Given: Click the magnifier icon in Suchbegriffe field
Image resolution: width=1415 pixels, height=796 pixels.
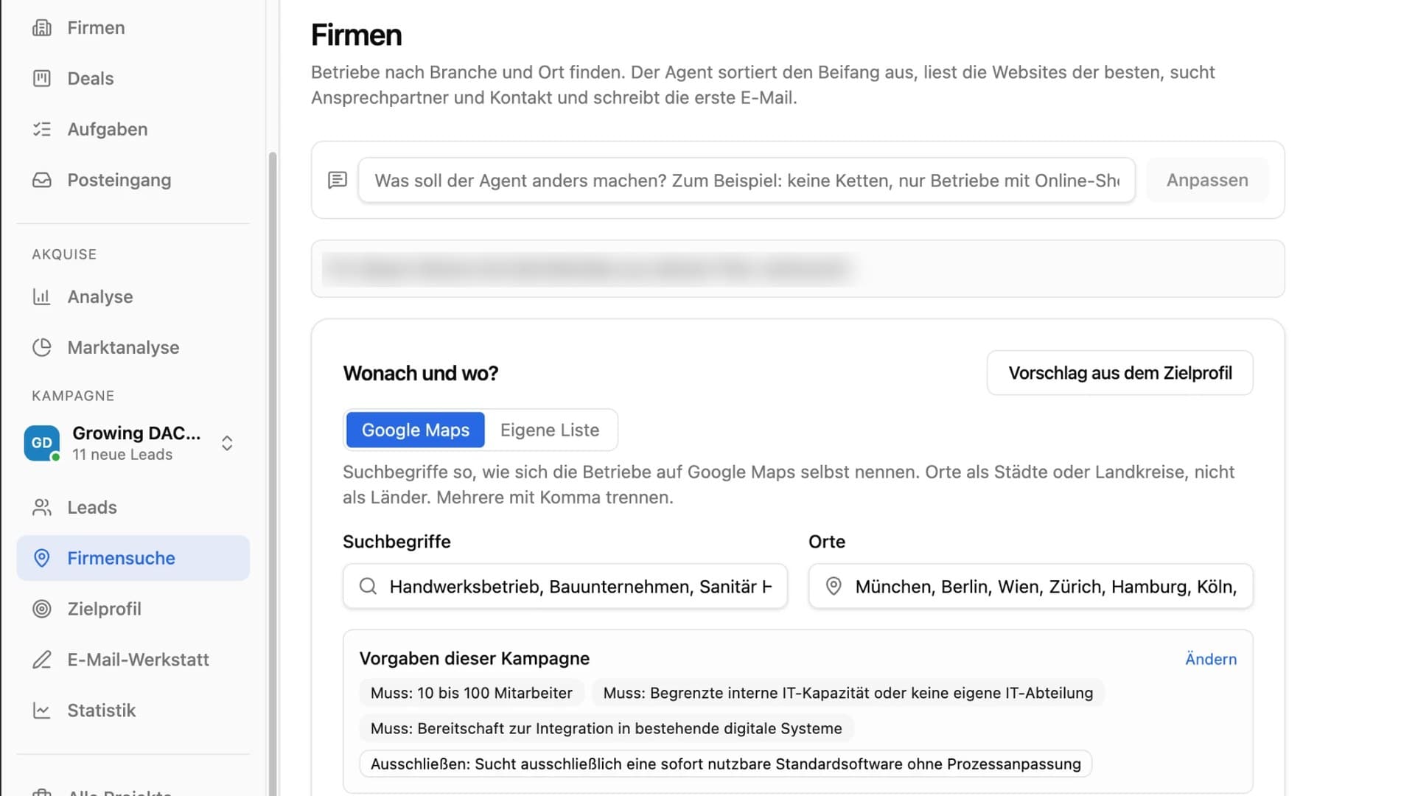Looking at the screenshot, I should [368, 587].
